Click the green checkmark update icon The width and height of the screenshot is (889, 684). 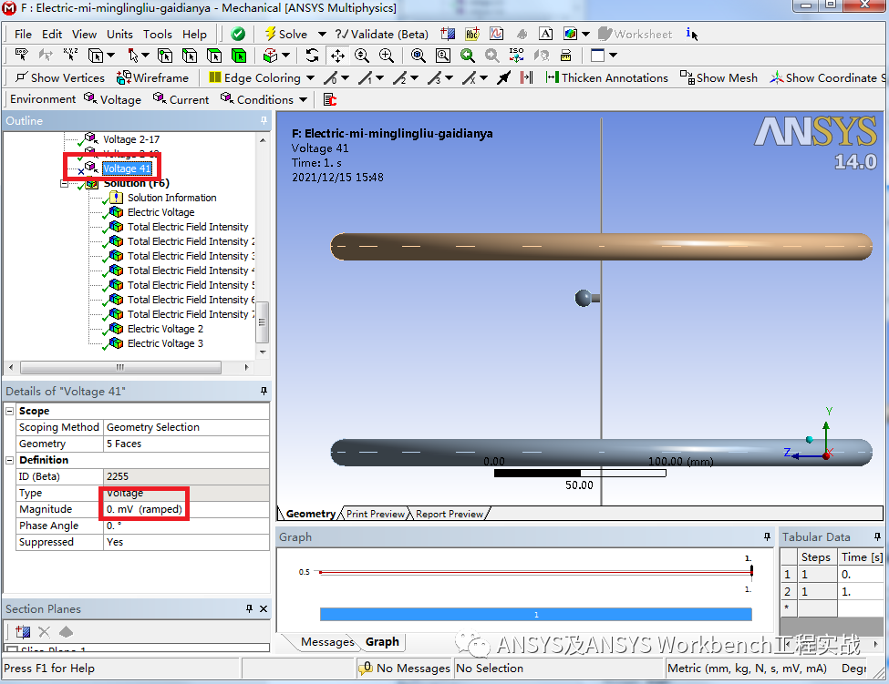pyautogui.click(x=238, y=34)
